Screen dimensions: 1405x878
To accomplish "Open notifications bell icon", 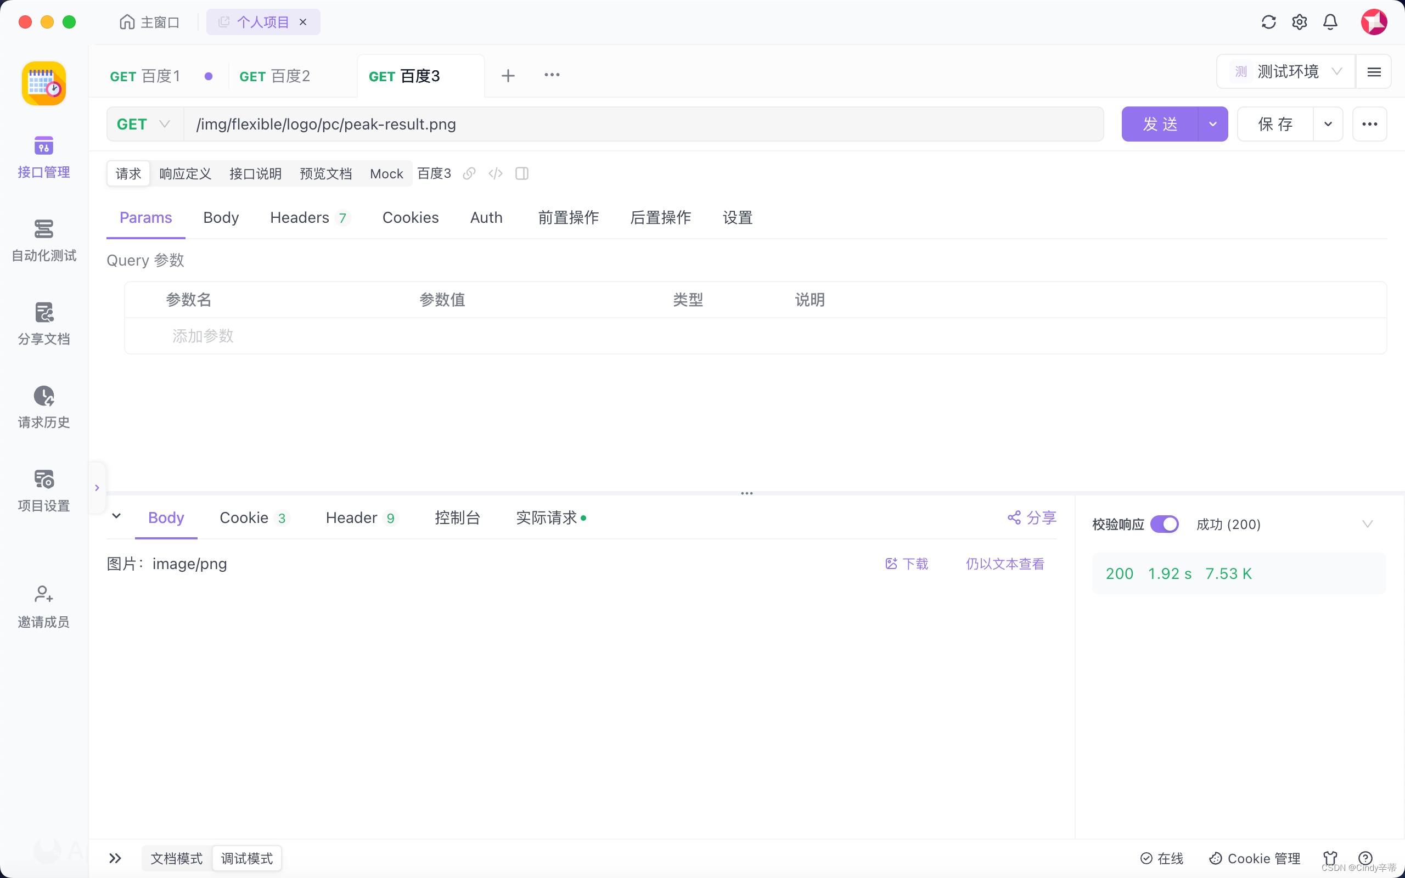I will click(1330, 22).
